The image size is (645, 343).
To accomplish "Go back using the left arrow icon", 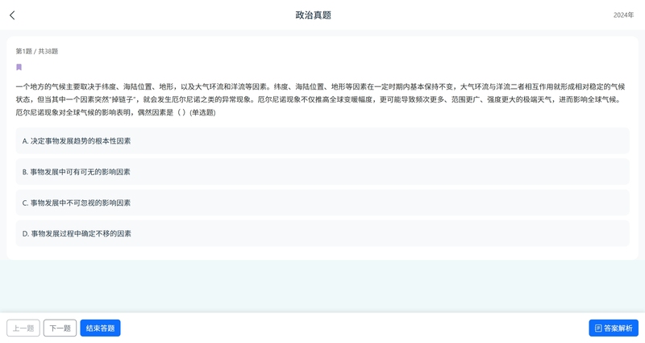I will pos(12,15).
